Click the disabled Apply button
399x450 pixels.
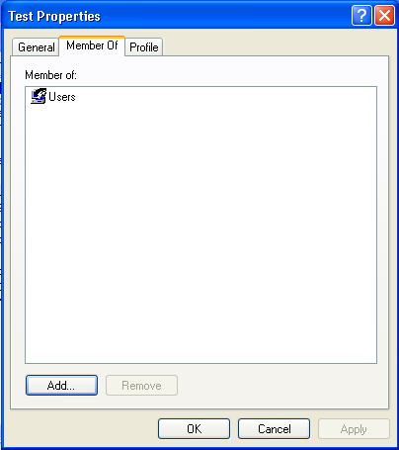354,429
